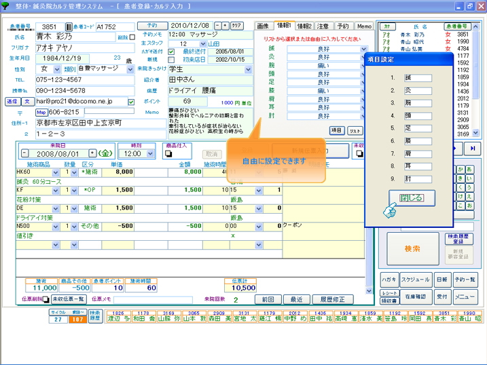Switch to the 注意 tab
This screenshot has width=487, height=365.
(323, 26)
